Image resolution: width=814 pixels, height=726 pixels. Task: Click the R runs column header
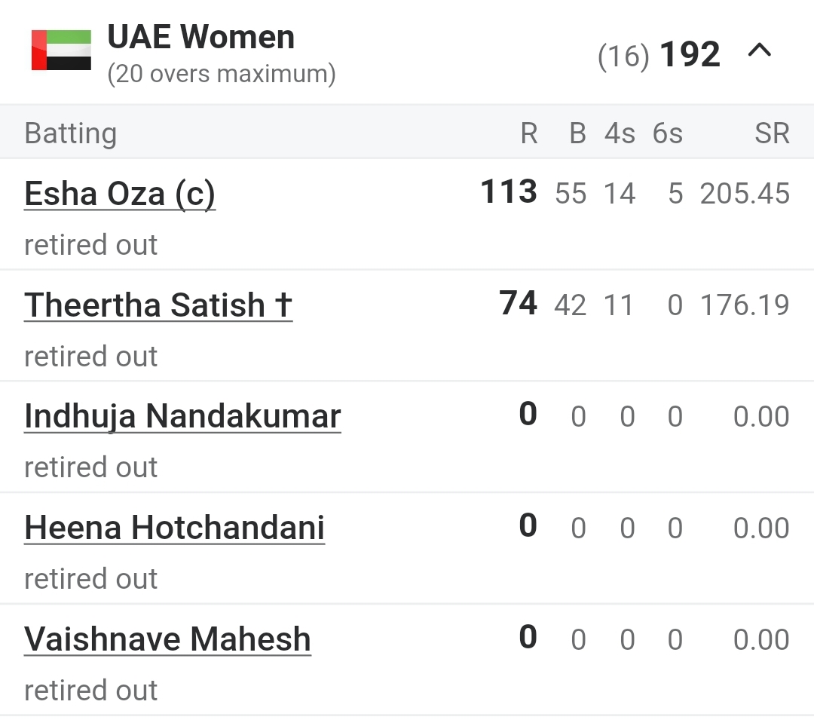(529, 133)
